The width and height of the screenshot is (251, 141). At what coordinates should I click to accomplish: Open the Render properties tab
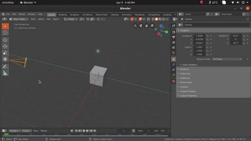pyautogui.click(x=174, y=32)
